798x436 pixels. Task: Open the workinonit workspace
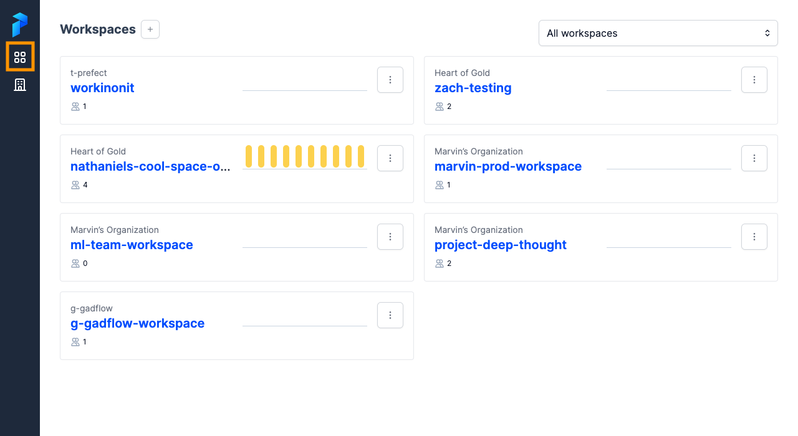(x=102, y=88)
